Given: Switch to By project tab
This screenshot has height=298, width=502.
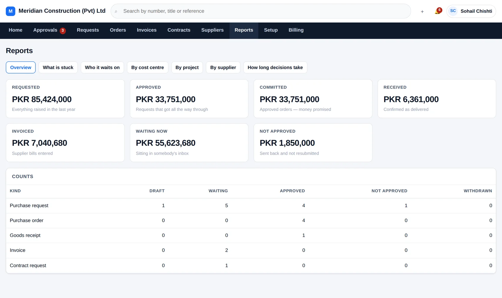Looking at the screenshot, I should pyautogui.click(x=187, y=67).
